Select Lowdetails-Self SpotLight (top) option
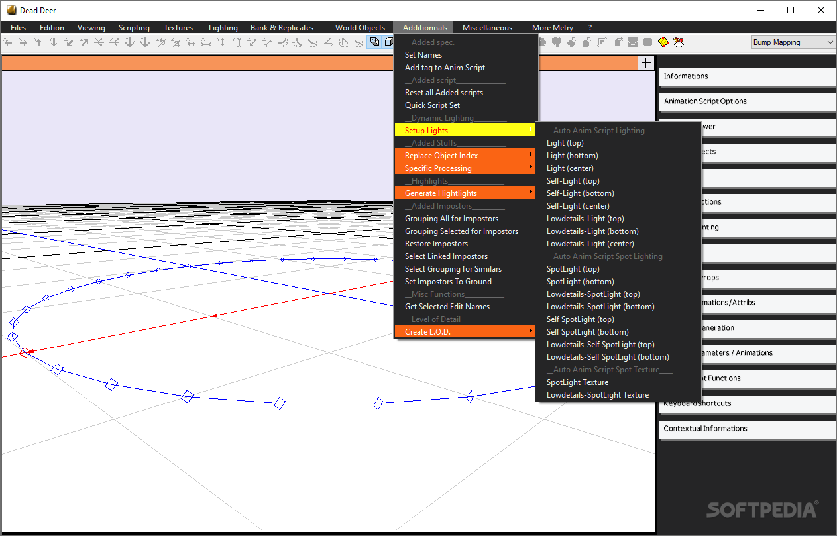 click(x=600, y=345)
